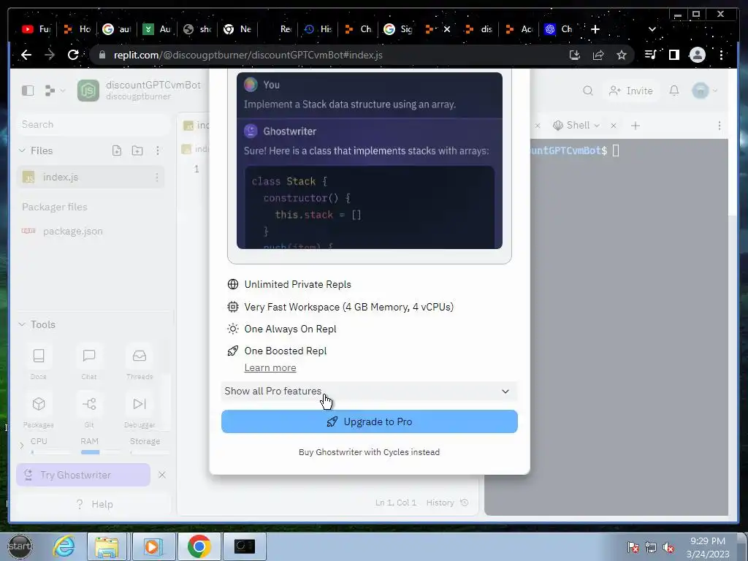
Task: Reload the page in Chrome
Action: 73,55
